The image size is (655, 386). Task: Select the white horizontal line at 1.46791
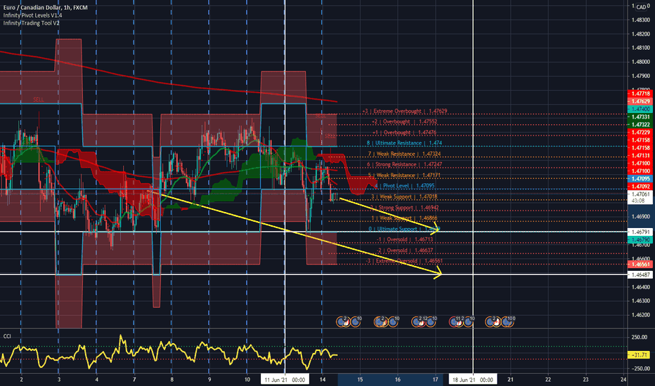[314, 231]
